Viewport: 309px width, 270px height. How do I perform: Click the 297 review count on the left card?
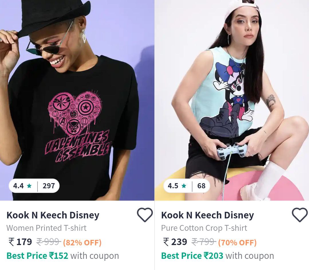[x=49, y=186]
